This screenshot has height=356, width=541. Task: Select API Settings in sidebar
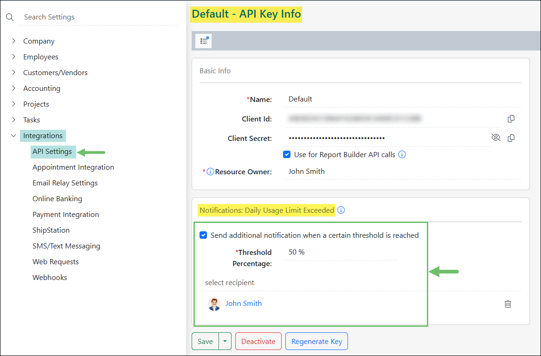(x=52, y=151)
